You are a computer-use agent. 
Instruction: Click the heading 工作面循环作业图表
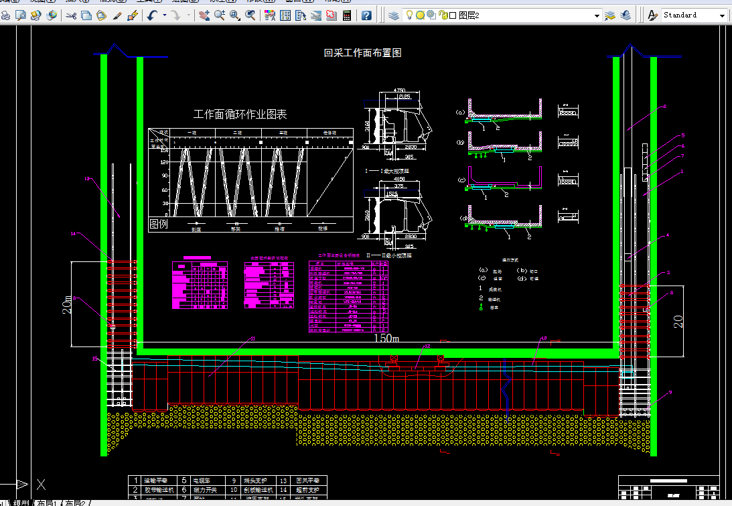click(x=240, y=115)
